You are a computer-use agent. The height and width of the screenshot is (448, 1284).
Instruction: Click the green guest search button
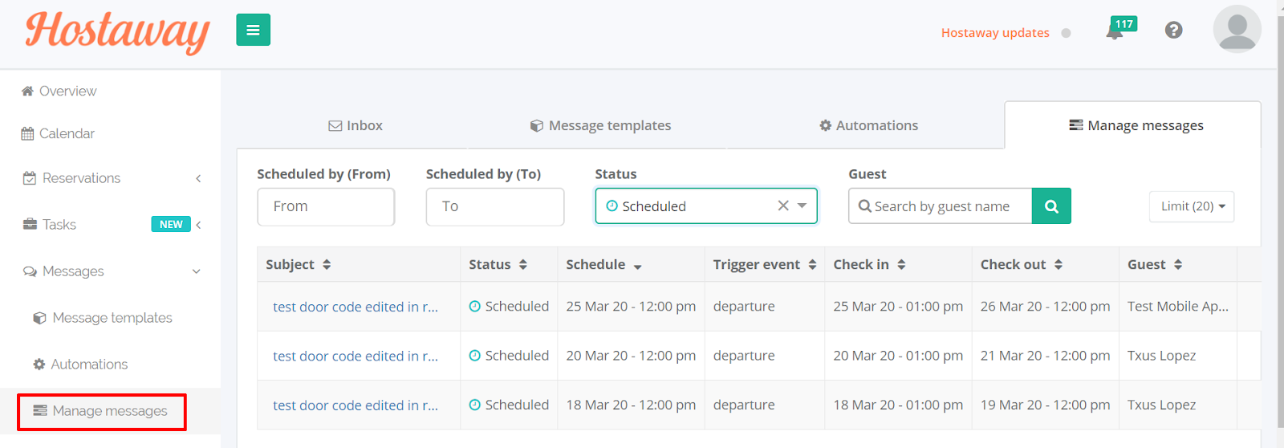pos(1051,206)
